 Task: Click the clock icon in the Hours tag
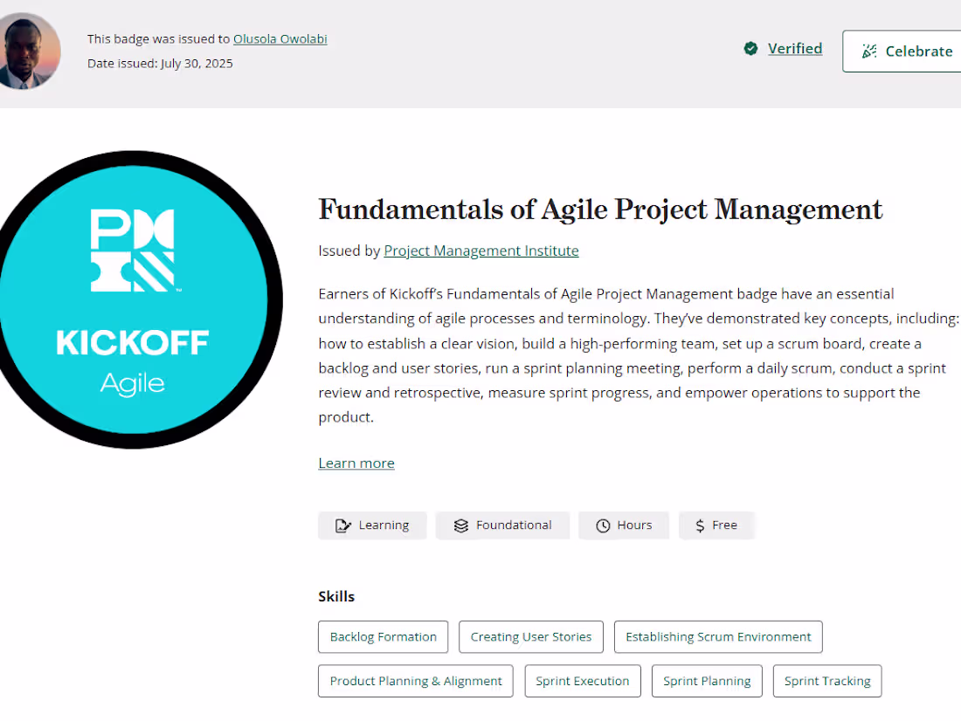coord(602,525)
